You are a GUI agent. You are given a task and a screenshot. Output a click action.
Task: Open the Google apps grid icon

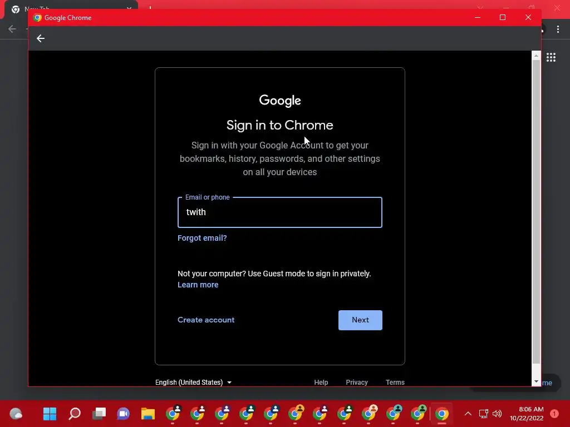551,57
